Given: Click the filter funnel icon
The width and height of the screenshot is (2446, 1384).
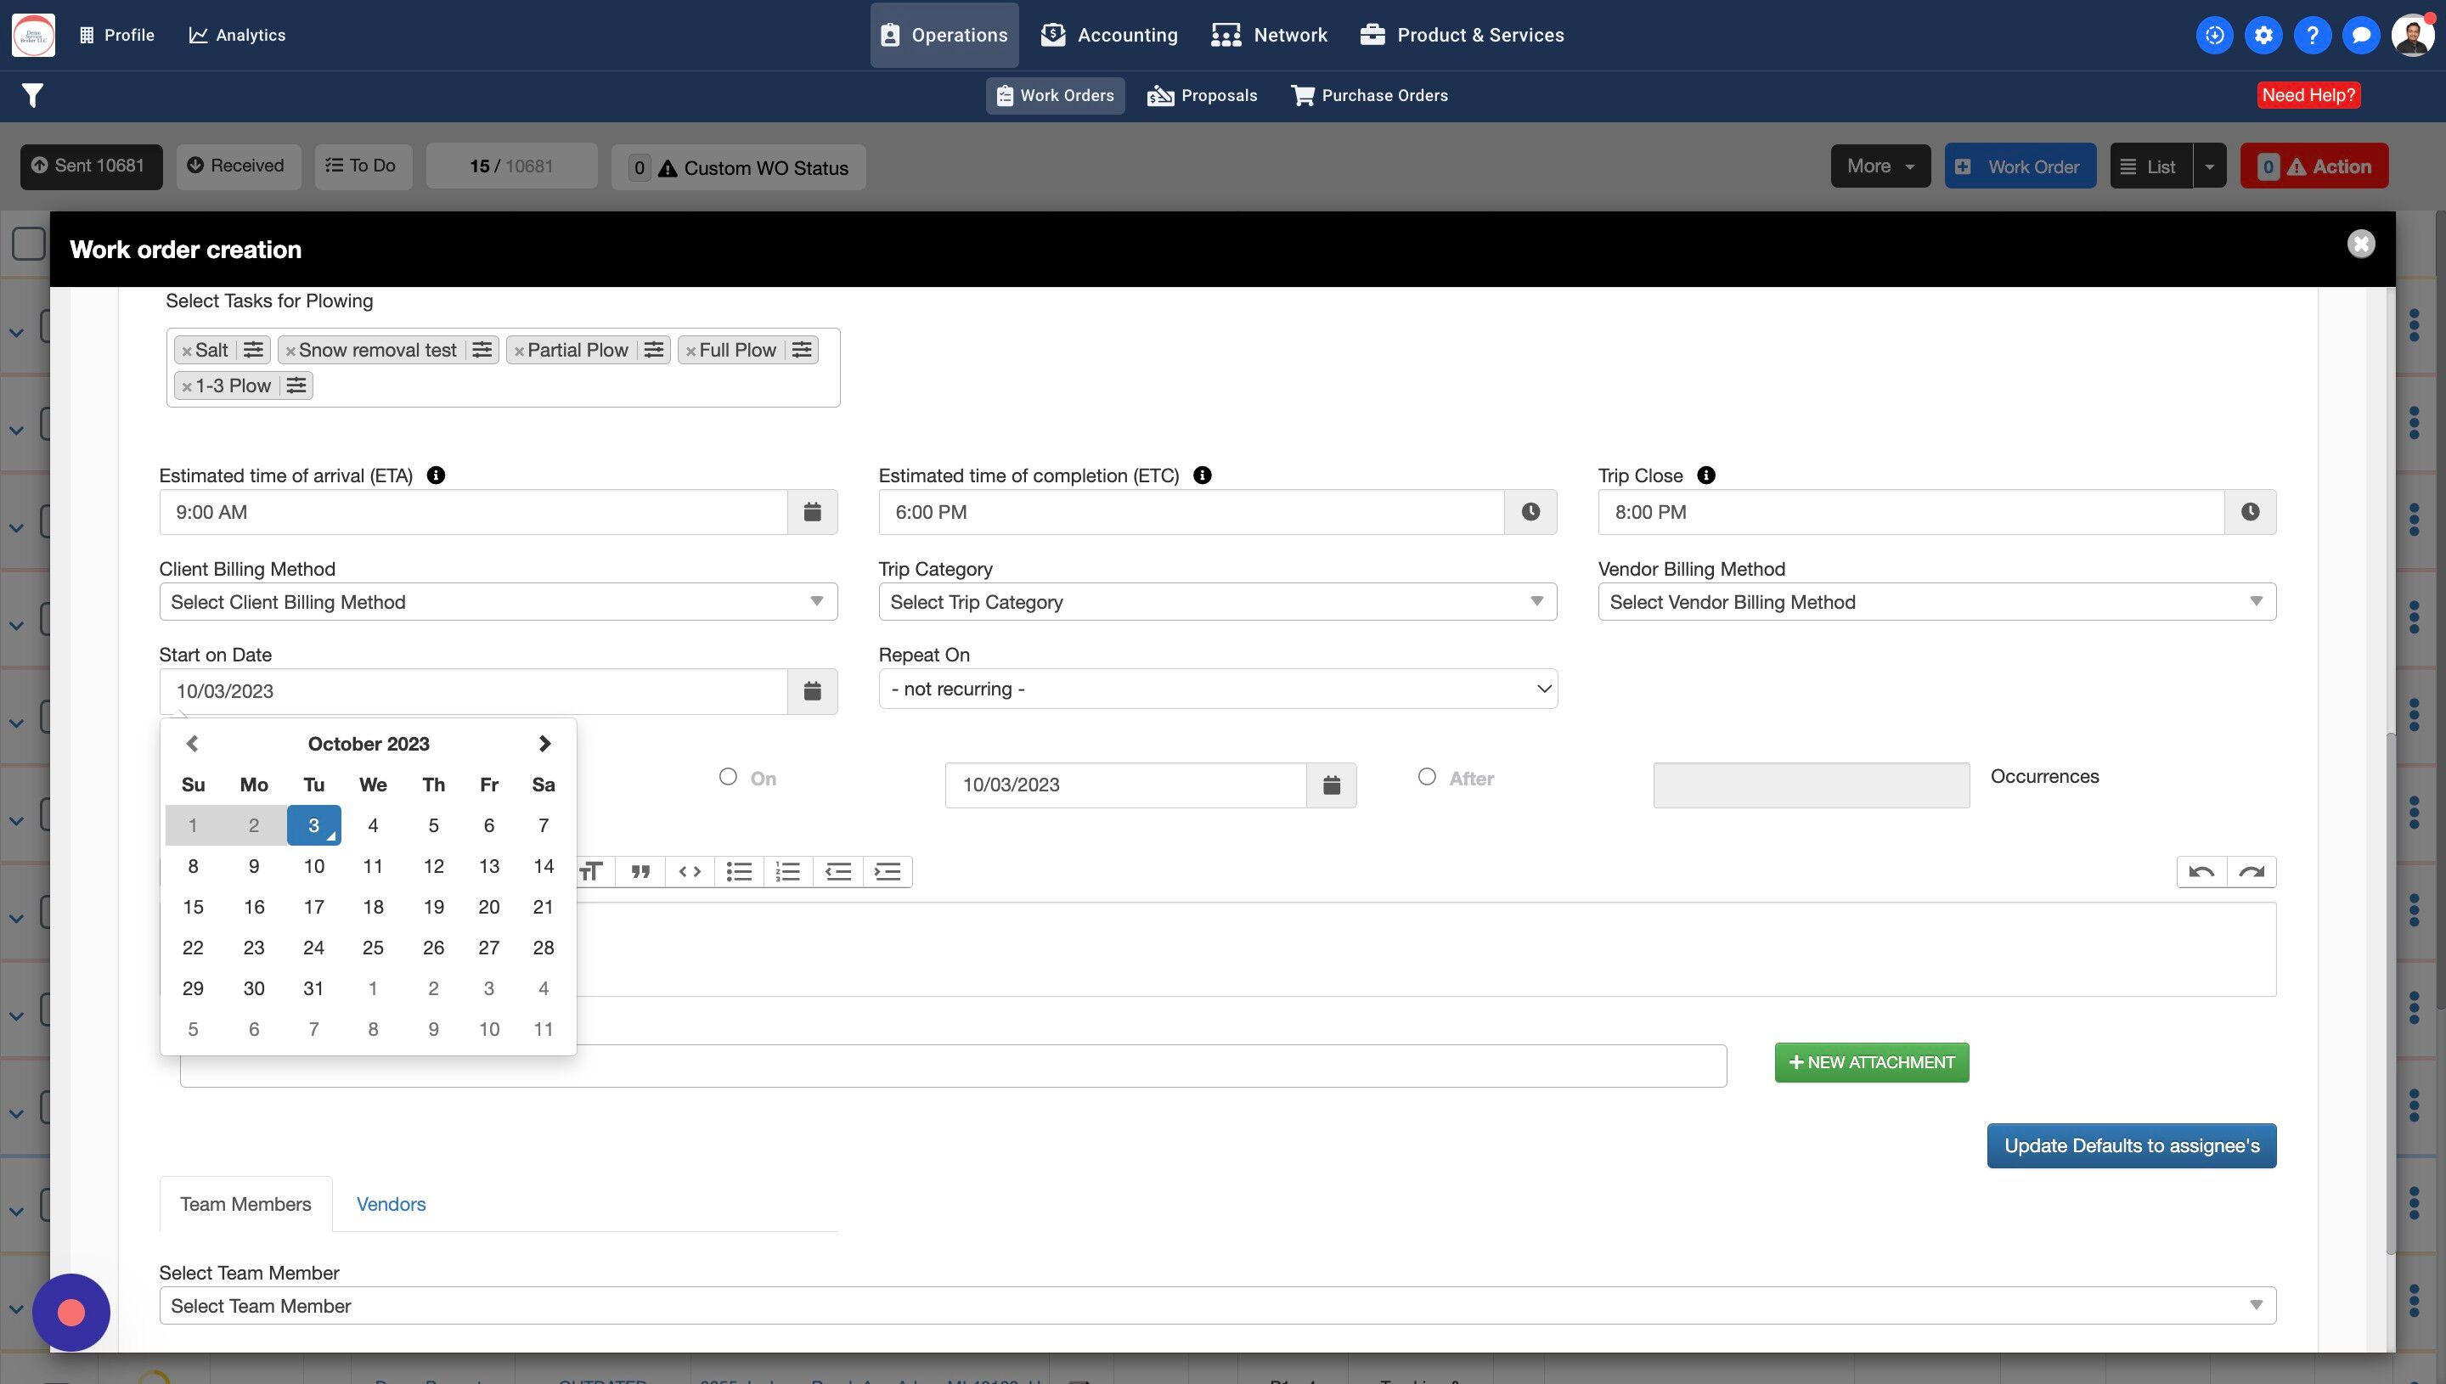Looking at the screenshot, I should coord(32,95).
